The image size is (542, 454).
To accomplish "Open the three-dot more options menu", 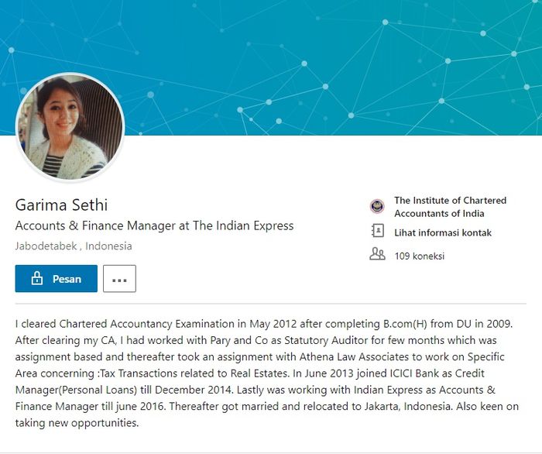I will coord(119,279).
